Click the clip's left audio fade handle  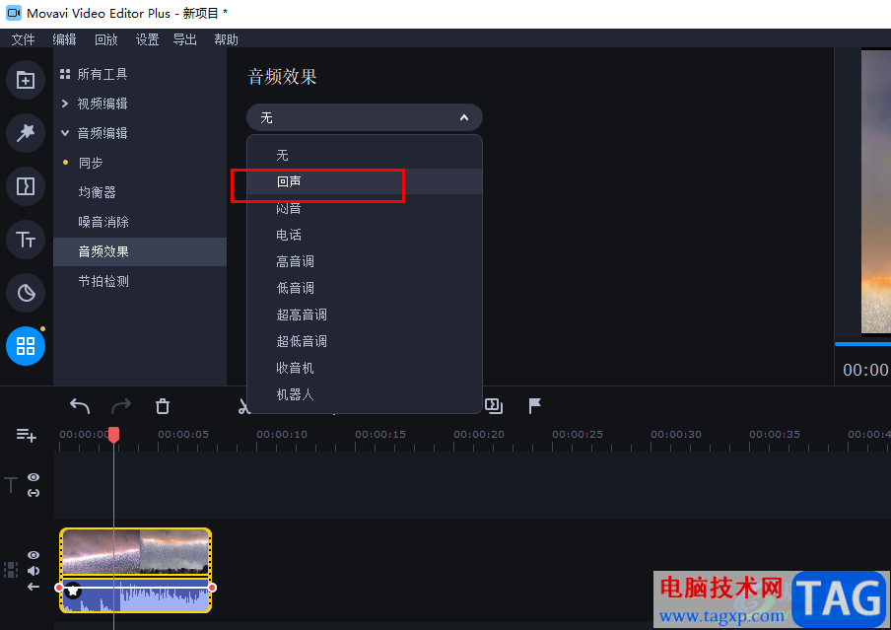click(59, 588)
